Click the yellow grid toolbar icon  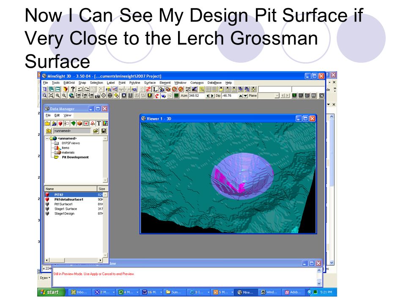201,89
